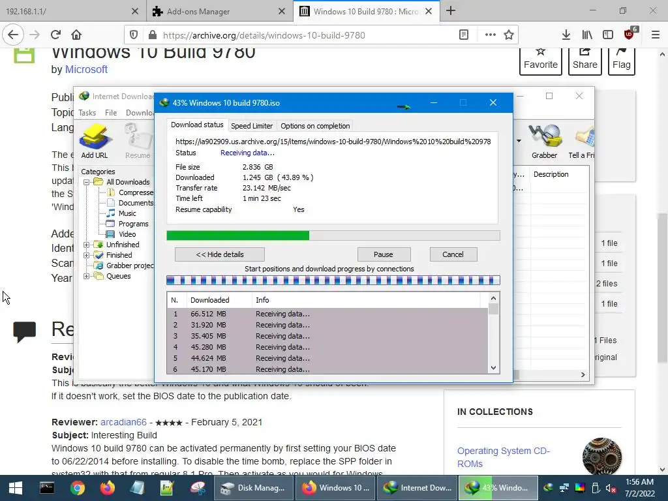Click the volume muted tray icon
This screenshot has width=668, height=501.
(x=611, y=488)
